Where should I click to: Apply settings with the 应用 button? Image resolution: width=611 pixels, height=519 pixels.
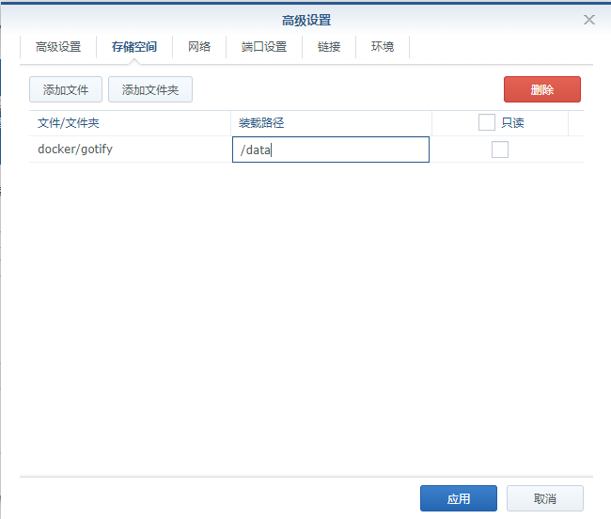[459, 498]
